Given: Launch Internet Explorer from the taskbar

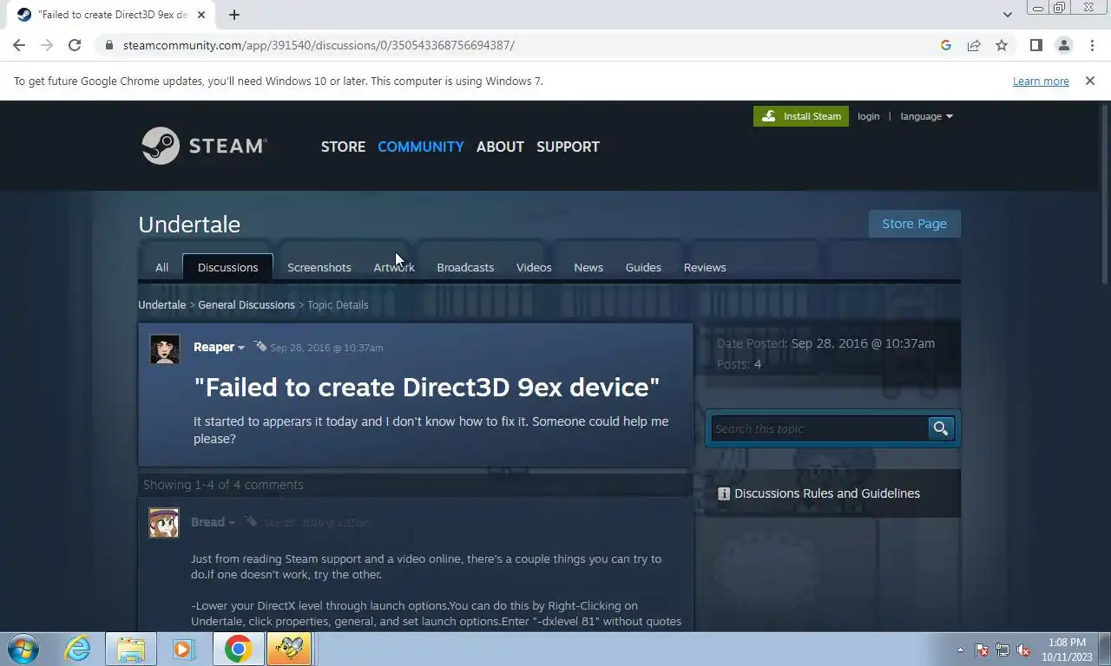Looking at the screenshot, I should pyautogui.click(x=78, y=649).
